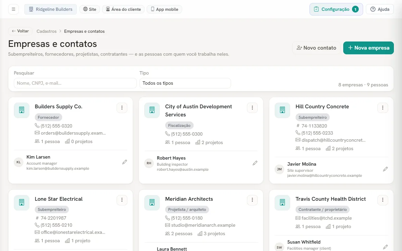Viewport: 402px width, 251px height.
Task: Edit contact Kim Larsen pencil icon
Action: click(125, 162)
